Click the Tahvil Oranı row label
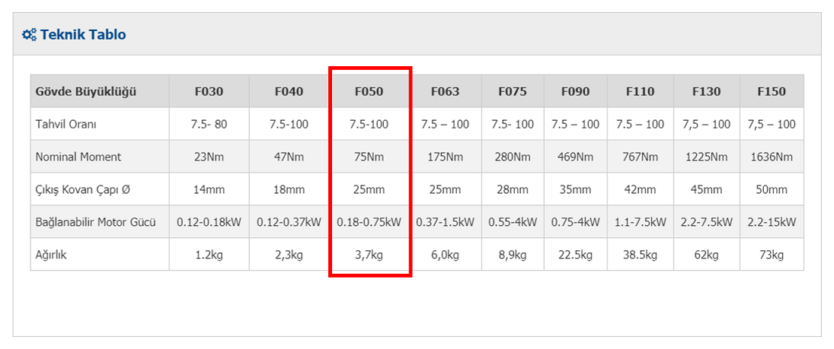The image size is (834, 349). [x=66, y=125]
